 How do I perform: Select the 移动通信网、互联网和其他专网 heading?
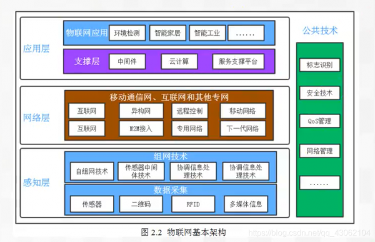[x=169, y=97]
